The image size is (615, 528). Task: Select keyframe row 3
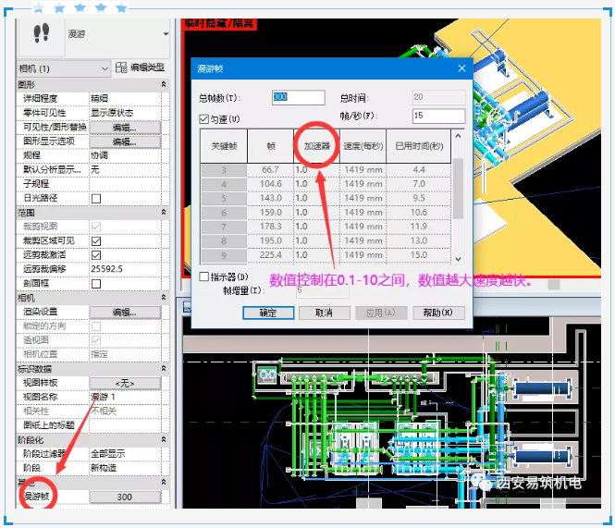[224, 170]
